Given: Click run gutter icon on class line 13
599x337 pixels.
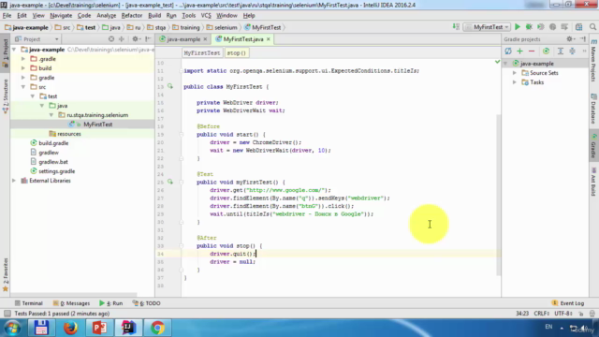Looking at the screenshot, I should coord(170,86).
